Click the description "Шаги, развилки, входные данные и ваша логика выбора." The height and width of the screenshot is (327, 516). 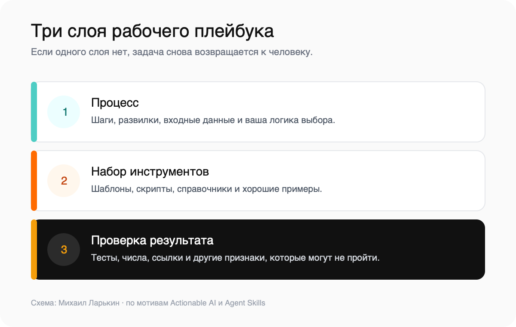tap(213, 120)
